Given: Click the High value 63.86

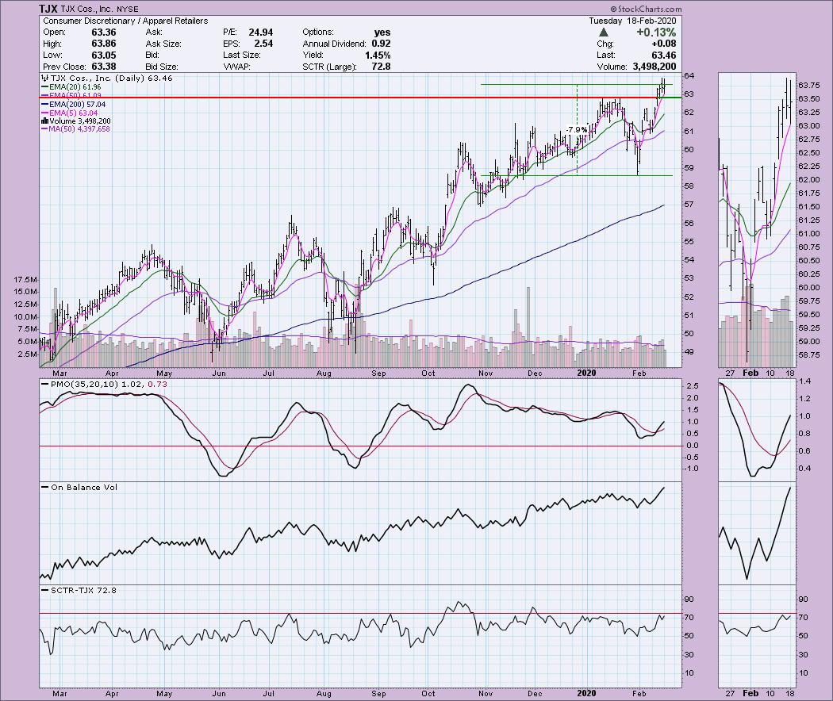Looking at the screenshot, I should point(104,44).
